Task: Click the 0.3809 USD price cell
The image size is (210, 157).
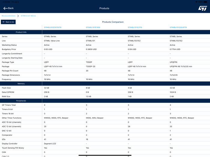Action: [91, 49]
